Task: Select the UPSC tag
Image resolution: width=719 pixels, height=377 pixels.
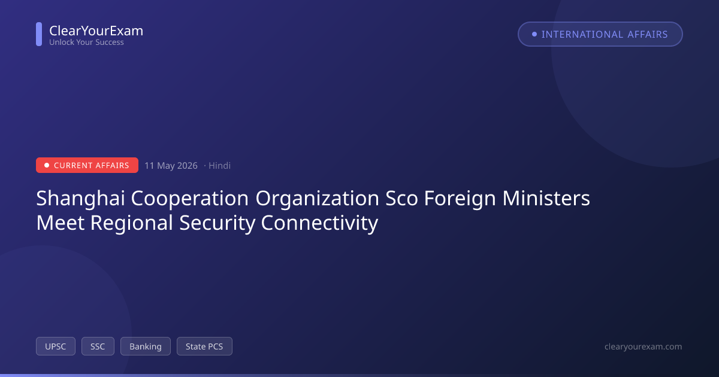Action: pos(56,346)
